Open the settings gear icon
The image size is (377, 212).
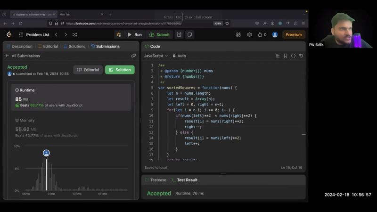pyautogui.click(x=249, y=34)
